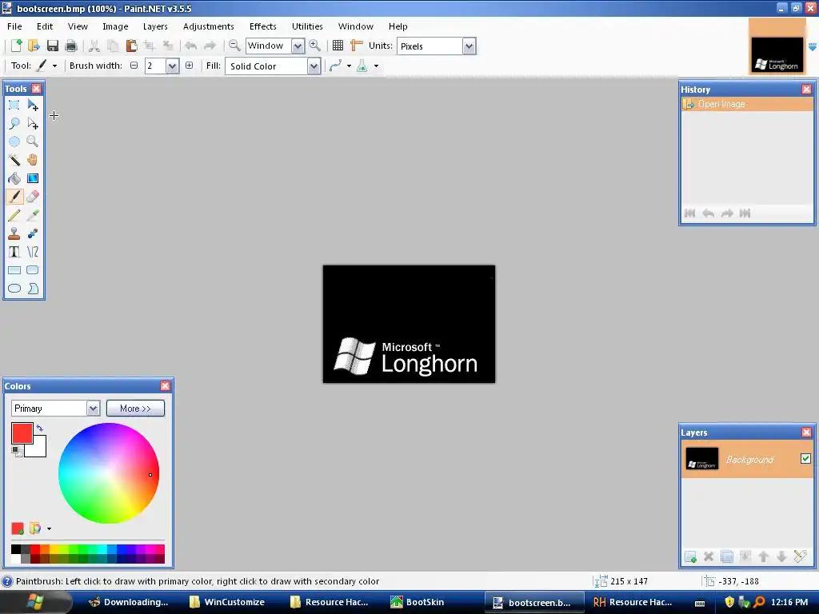Select the Lasso Select tool
Screen dimensions: 819x614
click(x=14, y=123)
